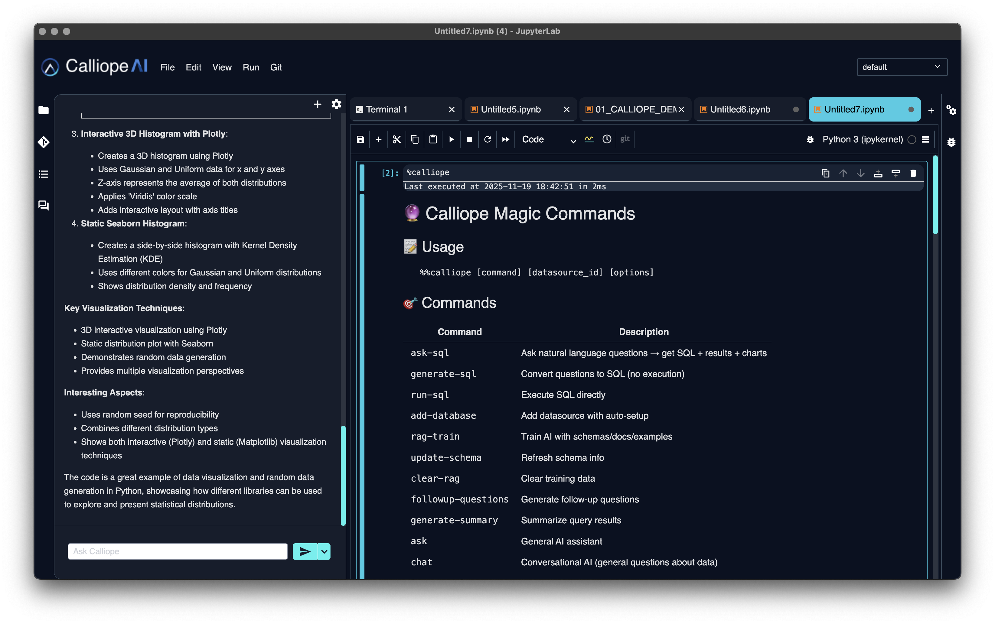Restart the kernel
The width and height of the screenshot is (995, 624).
[x=487, y=139]
